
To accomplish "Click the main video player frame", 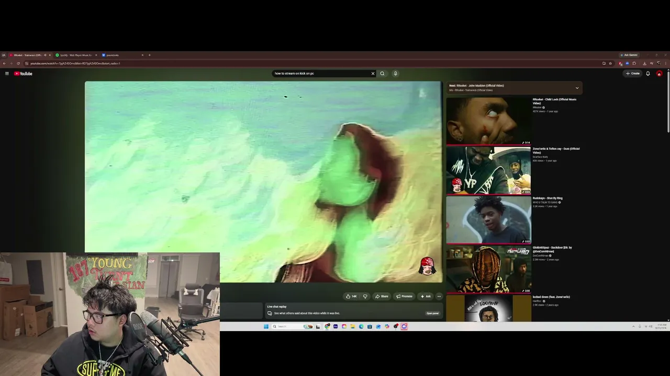I will (x=263, y=182).
